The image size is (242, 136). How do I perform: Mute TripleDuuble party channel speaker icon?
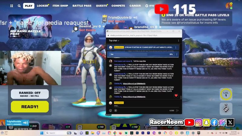[x=26, y=123]
